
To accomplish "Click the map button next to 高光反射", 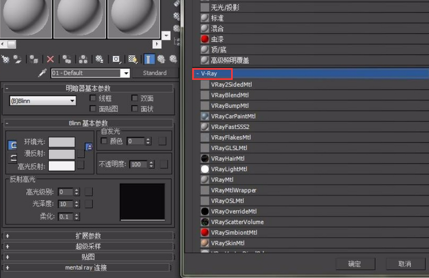I will pos(80,165).
